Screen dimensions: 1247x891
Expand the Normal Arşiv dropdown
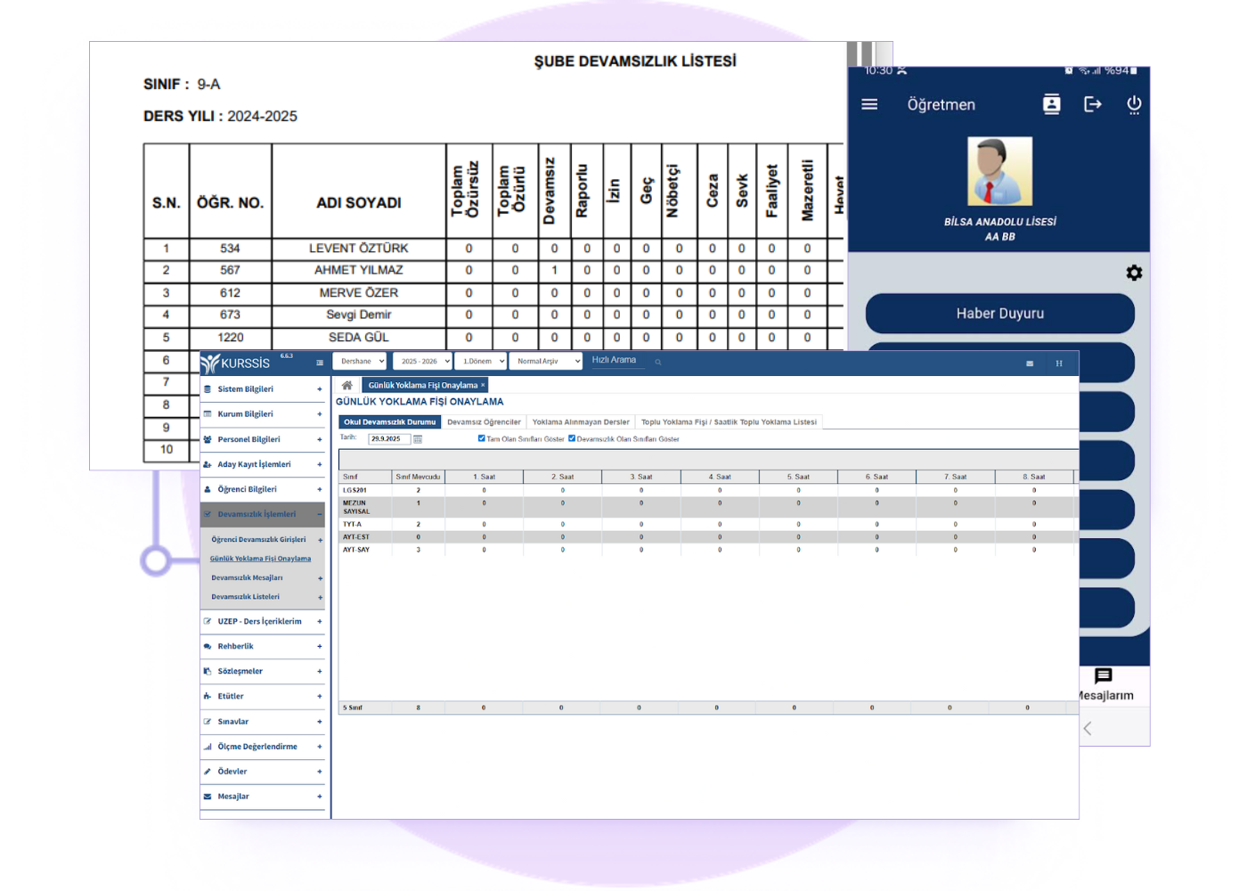click(x=545, y=361)
